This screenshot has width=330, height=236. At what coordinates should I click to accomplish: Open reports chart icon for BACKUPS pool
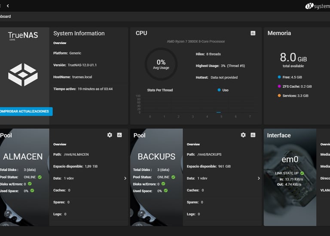(253, 135)
